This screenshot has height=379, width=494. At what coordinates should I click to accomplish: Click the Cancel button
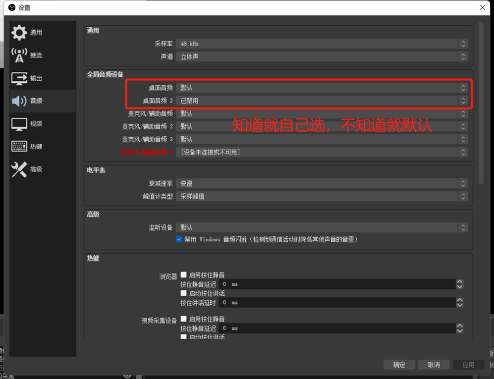tap(434, 365)
